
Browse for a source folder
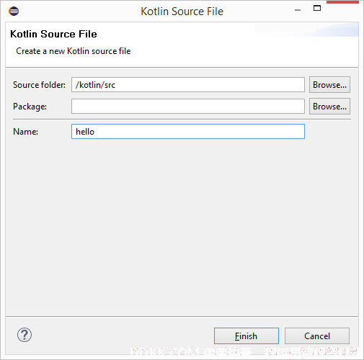[329, 85]
